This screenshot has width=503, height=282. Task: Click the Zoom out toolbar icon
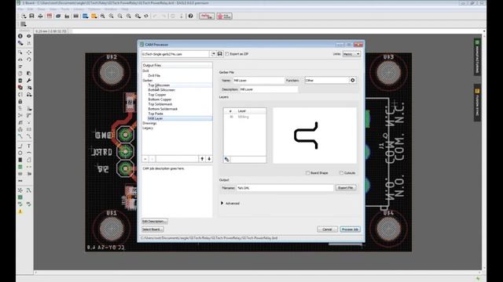coord(120,16)
